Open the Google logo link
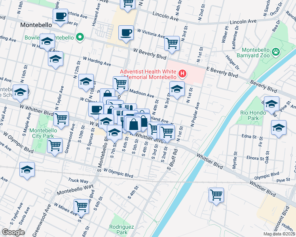 tap(13, 233)
